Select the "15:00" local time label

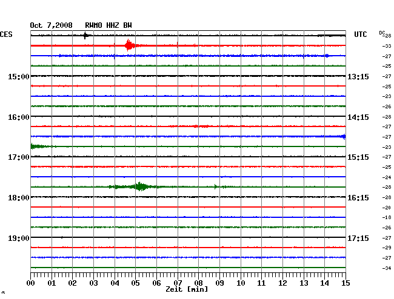[x=19, y=76]
